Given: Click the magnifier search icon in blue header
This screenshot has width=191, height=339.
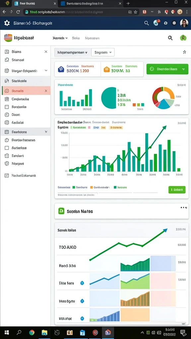Looking at the screenshot, I should 147,23.
